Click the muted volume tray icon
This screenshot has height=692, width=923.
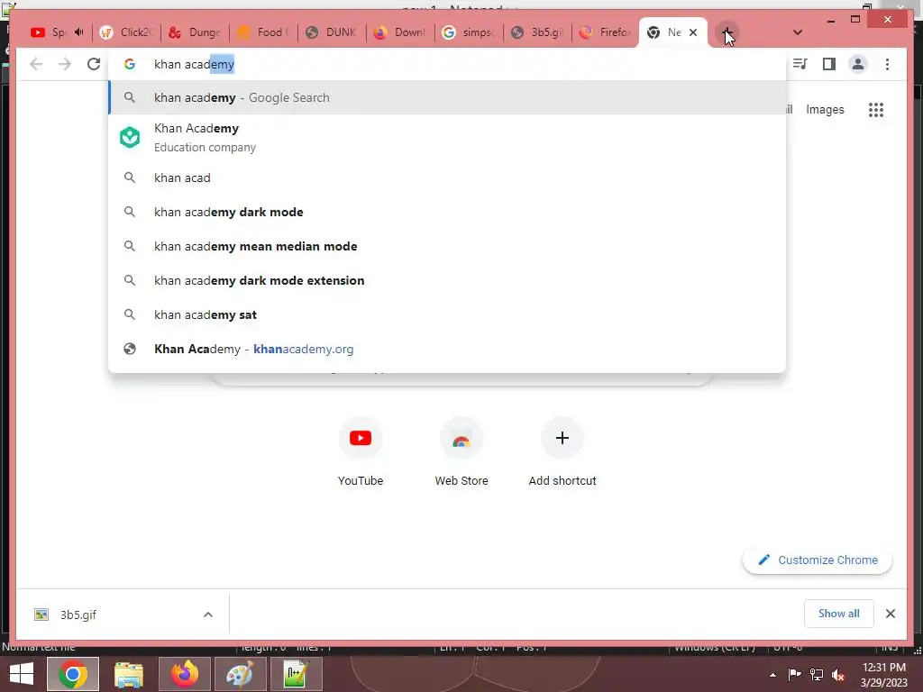click(838, 675)
